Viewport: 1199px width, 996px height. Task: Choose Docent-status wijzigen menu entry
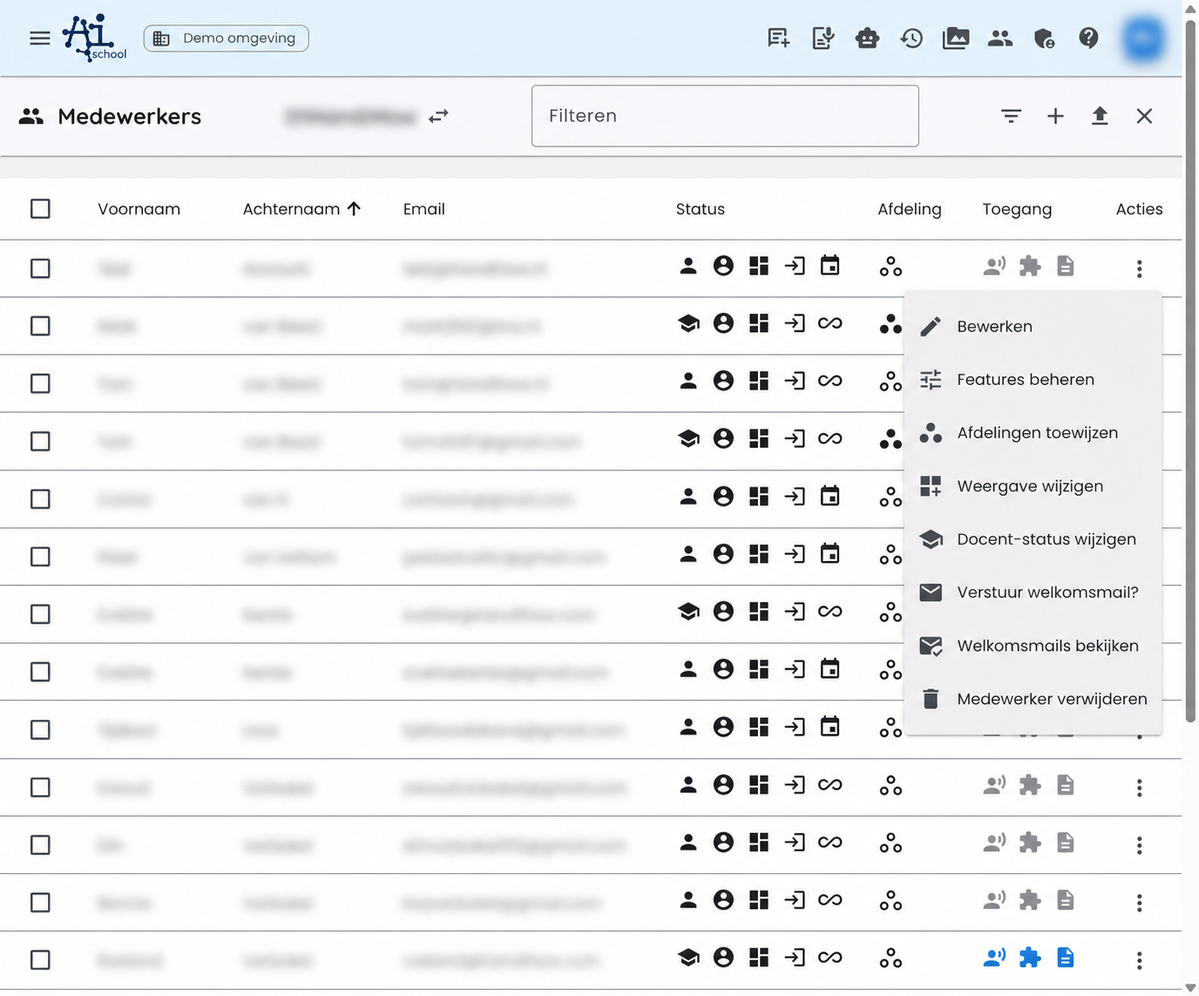click(x=1033, y=539)
